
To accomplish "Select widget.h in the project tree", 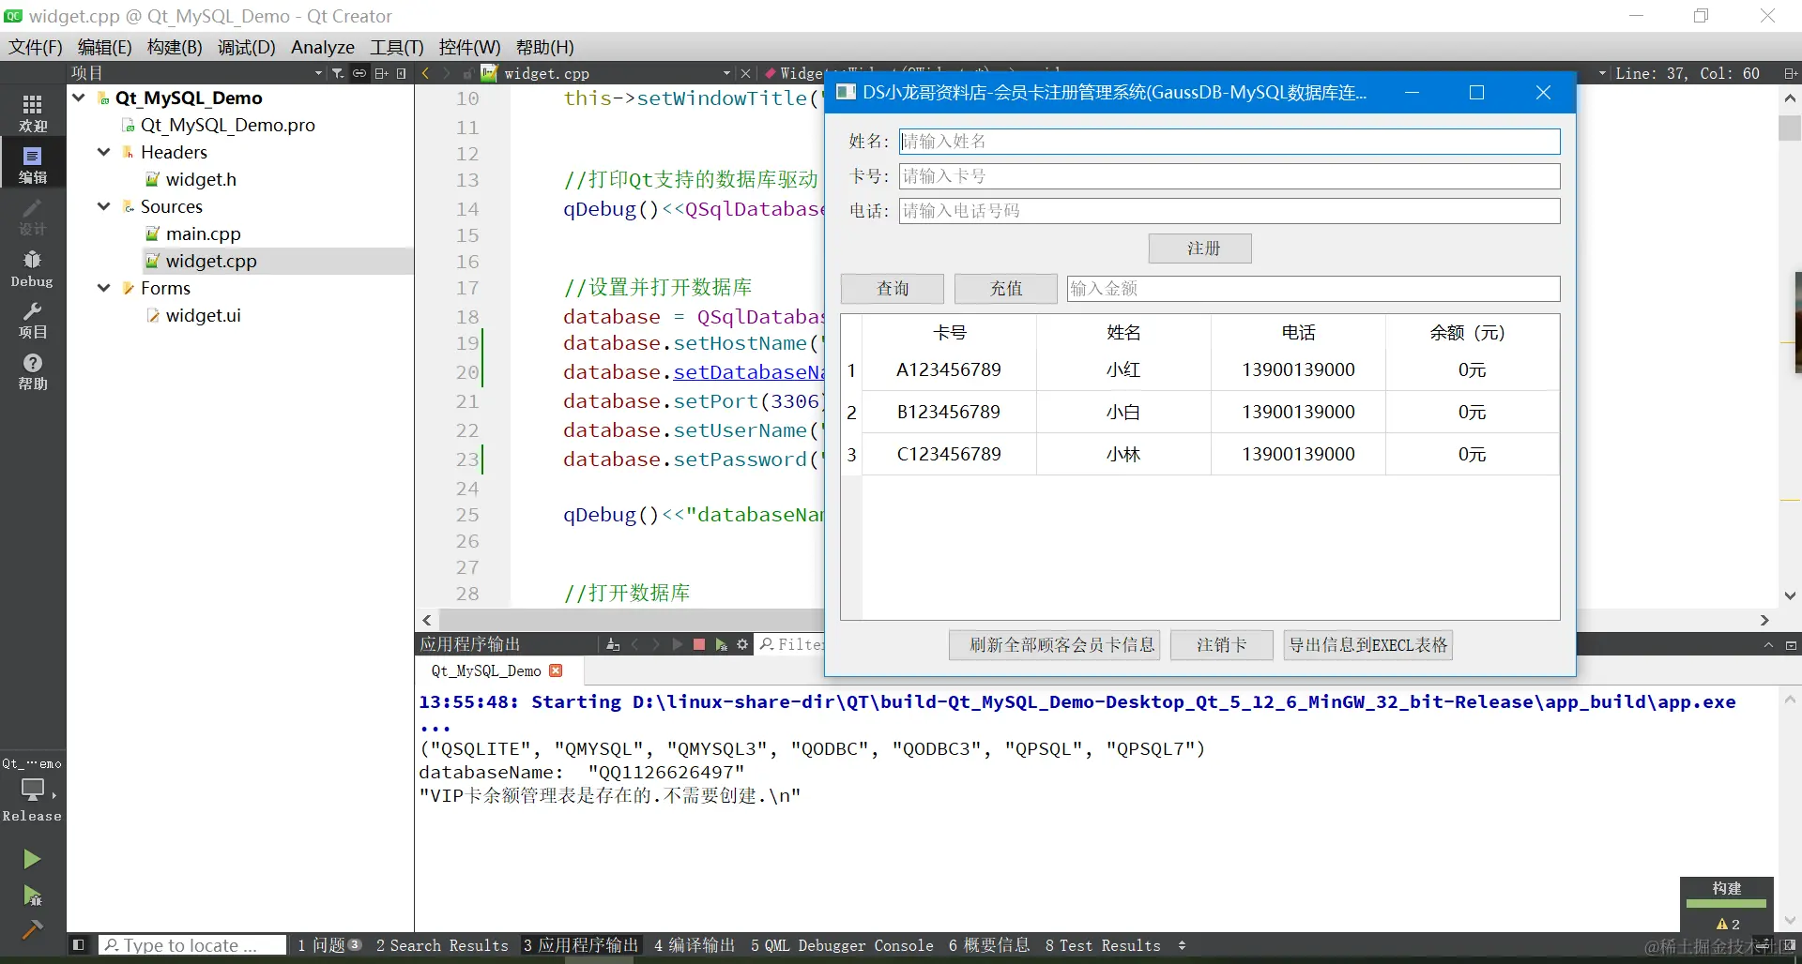I will pyautogui.click(x=201, y=179).
